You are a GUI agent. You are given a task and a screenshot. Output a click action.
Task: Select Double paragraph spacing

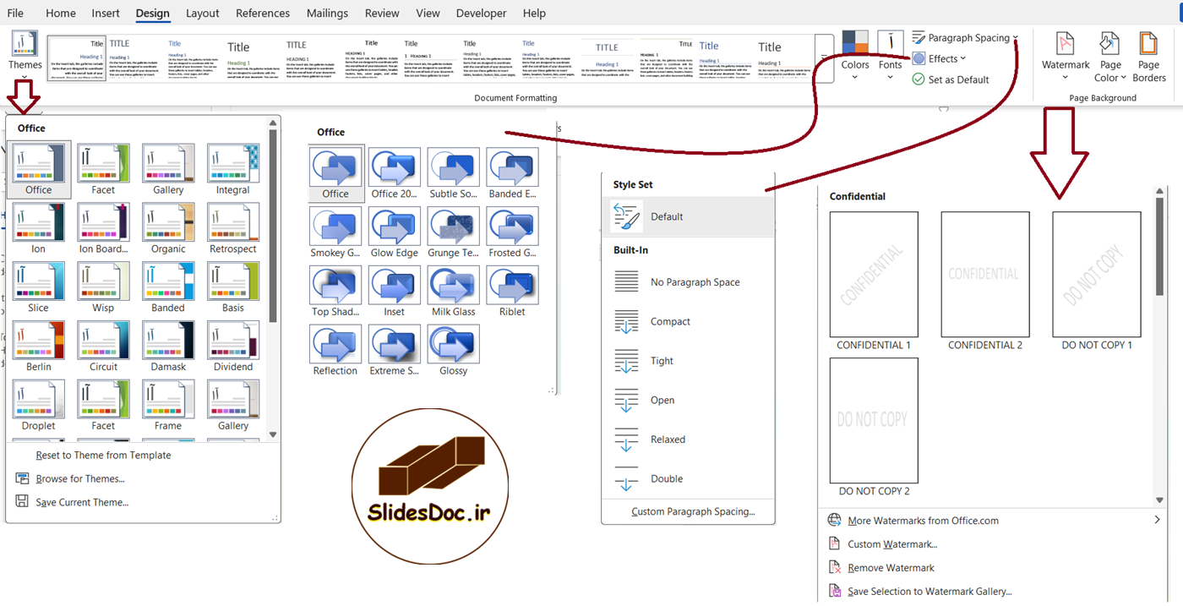click(689, 478)
